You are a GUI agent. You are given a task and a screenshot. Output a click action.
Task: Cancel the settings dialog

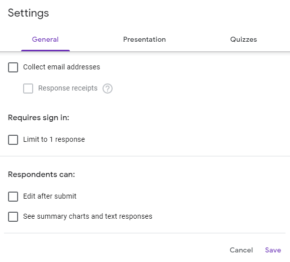pos(241,250)
